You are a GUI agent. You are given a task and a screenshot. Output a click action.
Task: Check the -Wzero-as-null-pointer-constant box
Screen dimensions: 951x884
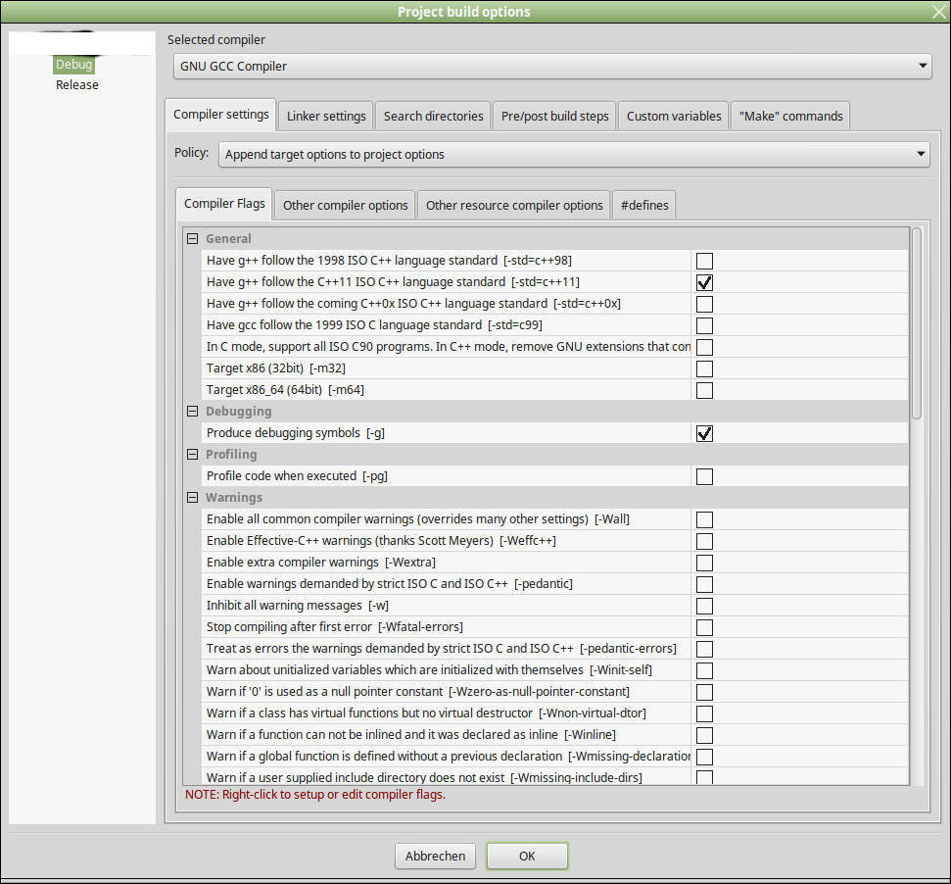point(704,692)
